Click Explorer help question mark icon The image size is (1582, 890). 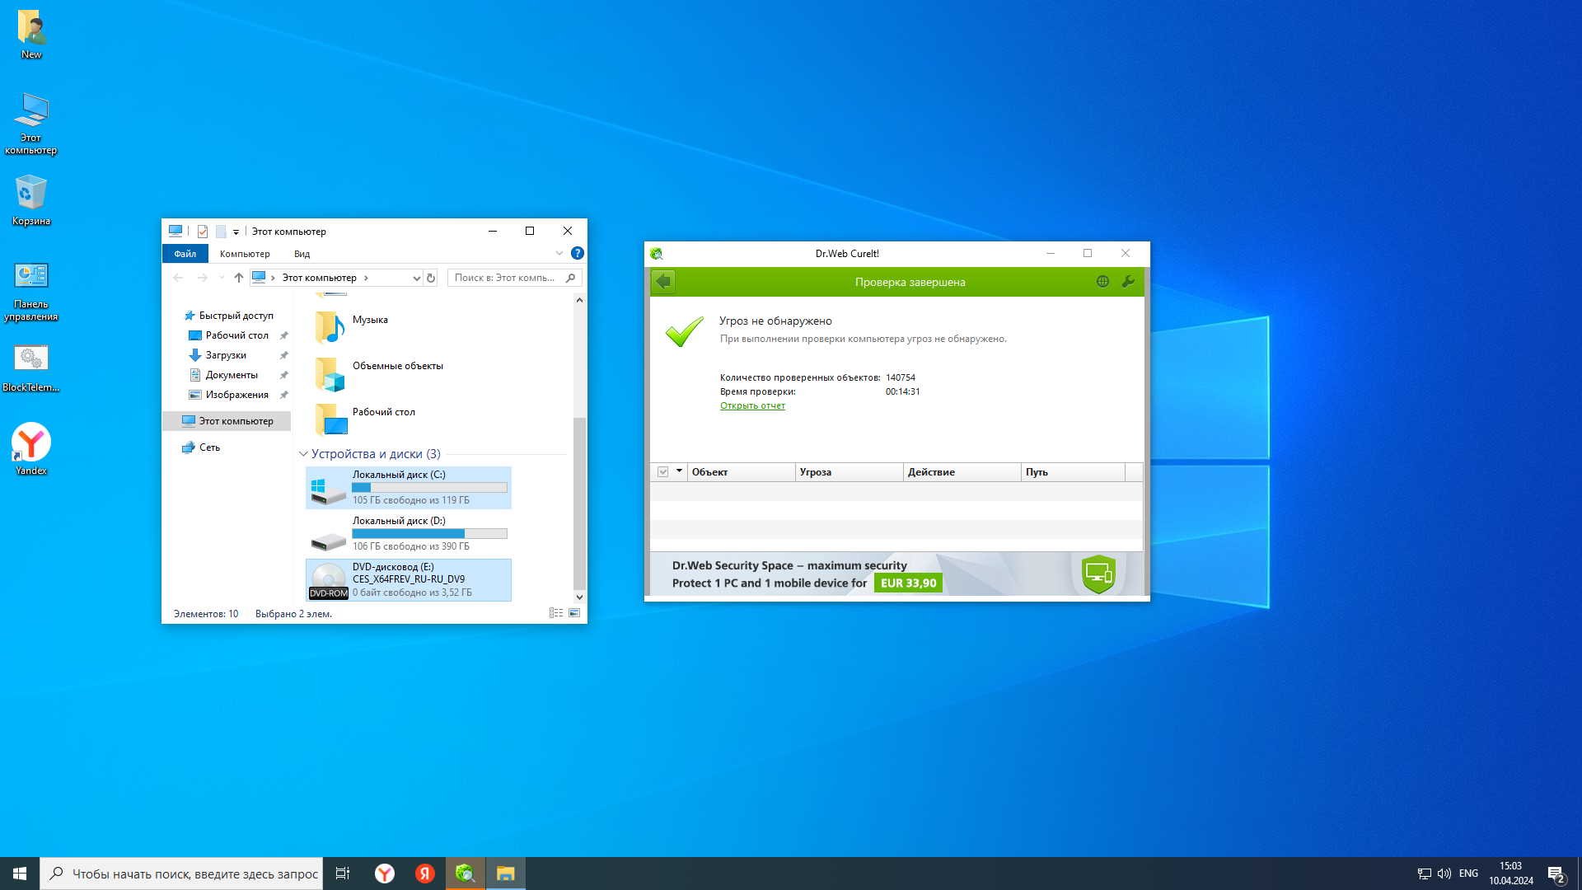[578, 253]
